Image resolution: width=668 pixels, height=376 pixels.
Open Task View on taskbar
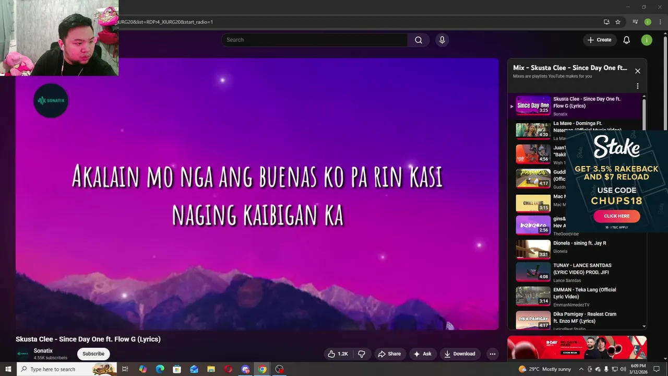(x=125, y=369)
